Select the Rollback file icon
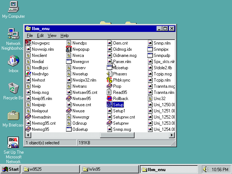Viewport: 232px width, 174px height. 109,99
